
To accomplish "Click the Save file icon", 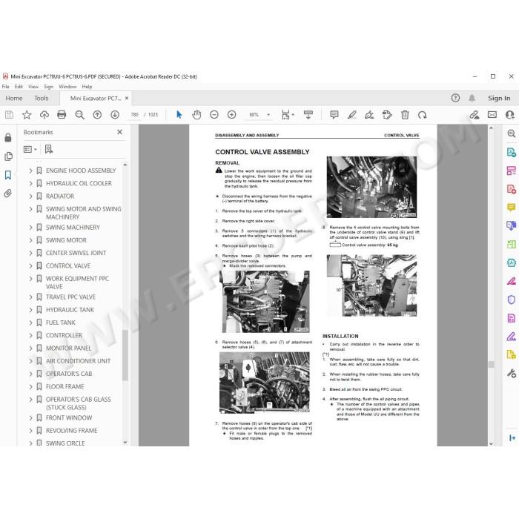I will click(x=9, y=115).
